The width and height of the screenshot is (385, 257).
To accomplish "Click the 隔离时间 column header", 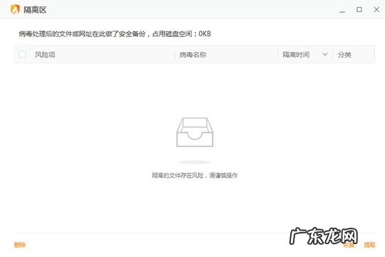I will pos(296,54).
